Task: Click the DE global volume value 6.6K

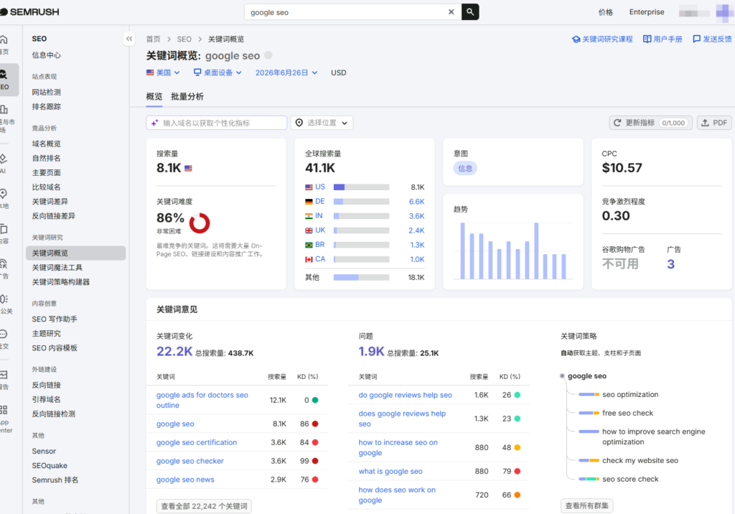Action: (x=417, y=202)
